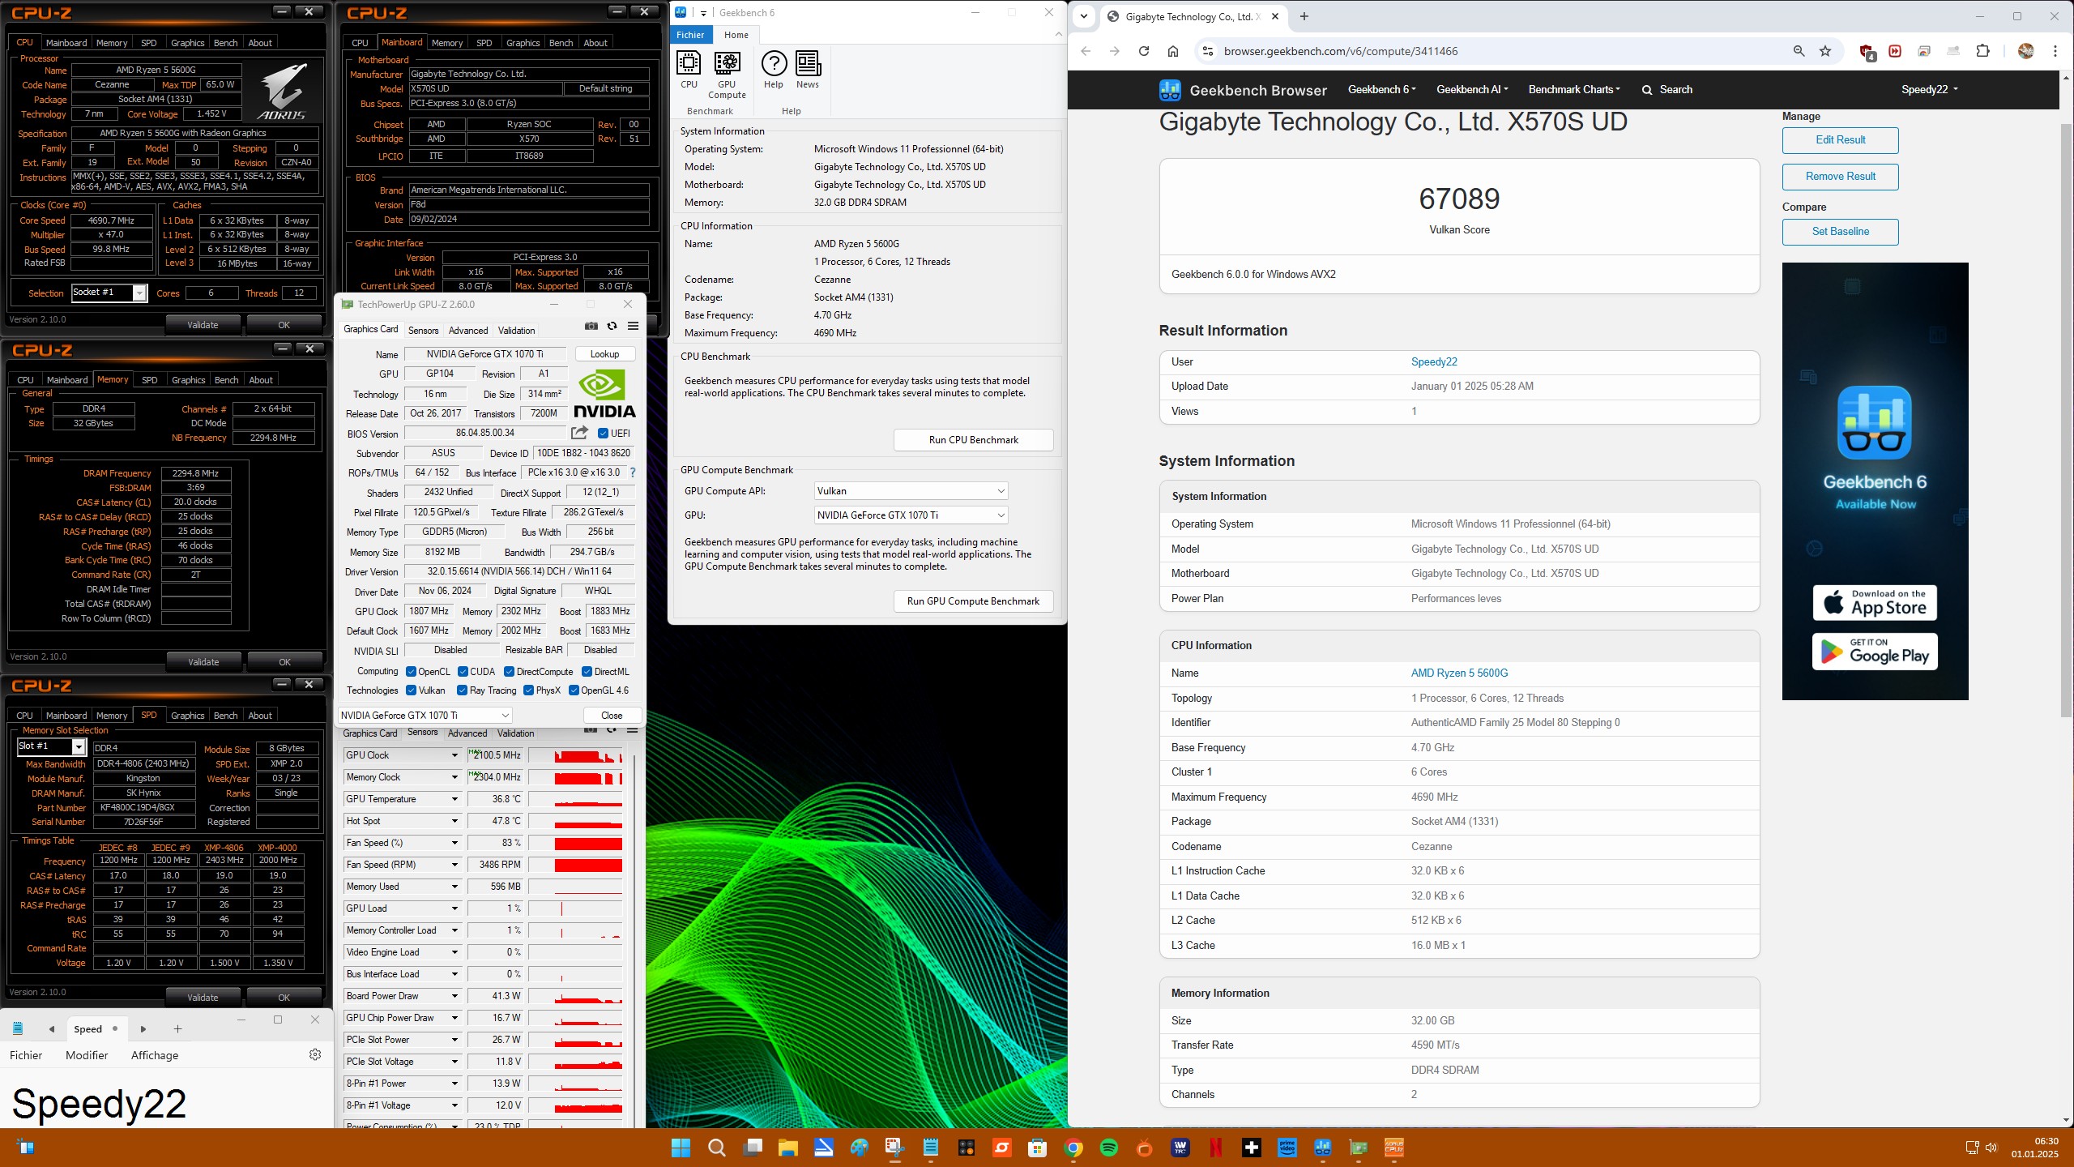Switch to Advanced tab in upper GPU-Z
This screenshot has width=2074, height=1167.
click(468, 331)
